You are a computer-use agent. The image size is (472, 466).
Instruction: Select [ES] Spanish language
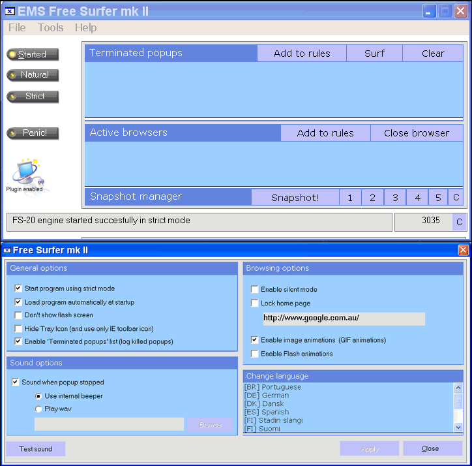[x=349, y=412]
